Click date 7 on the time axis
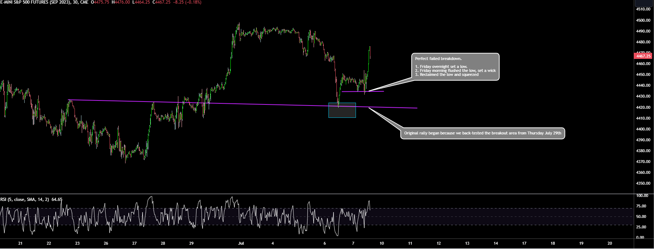 point(353,243)
